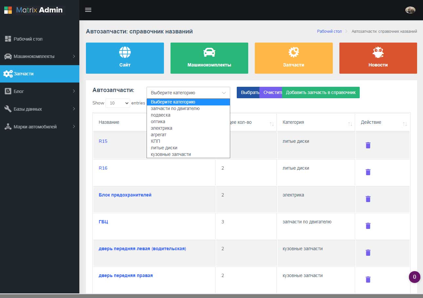
Task: Click the owl icon on Новости card
Action: tap(378, 52)
